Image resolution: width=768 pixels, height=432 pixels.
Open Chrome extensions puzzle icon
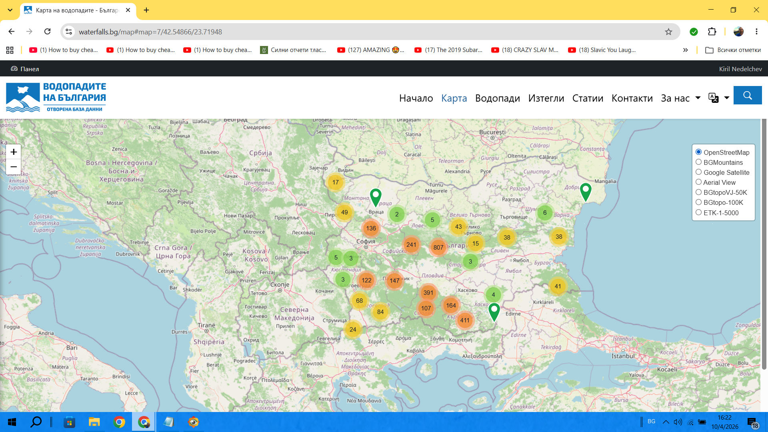[x=712, y=32]
